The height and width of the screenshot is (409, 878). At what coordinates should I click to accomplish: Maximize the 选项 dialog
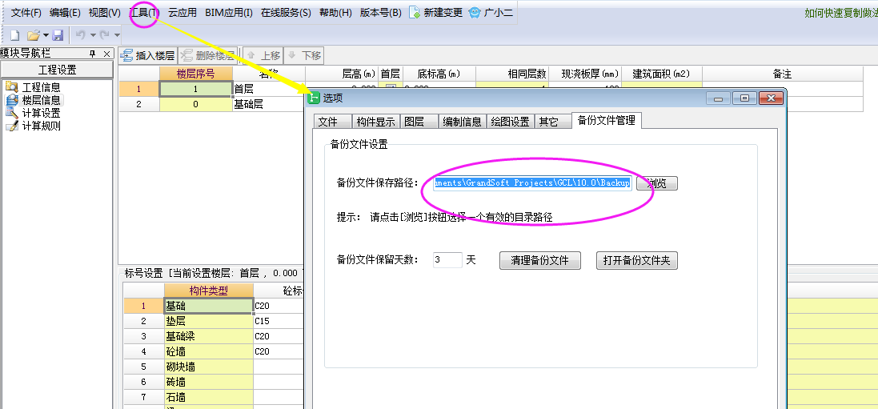744,98
